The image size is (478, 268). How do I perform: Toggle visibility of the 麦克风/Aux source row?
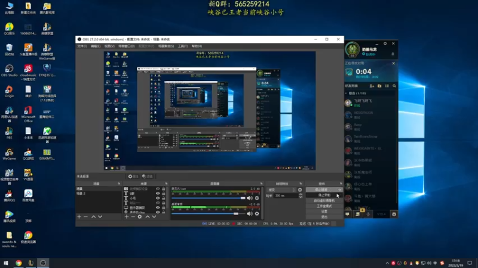click(158, 212)
